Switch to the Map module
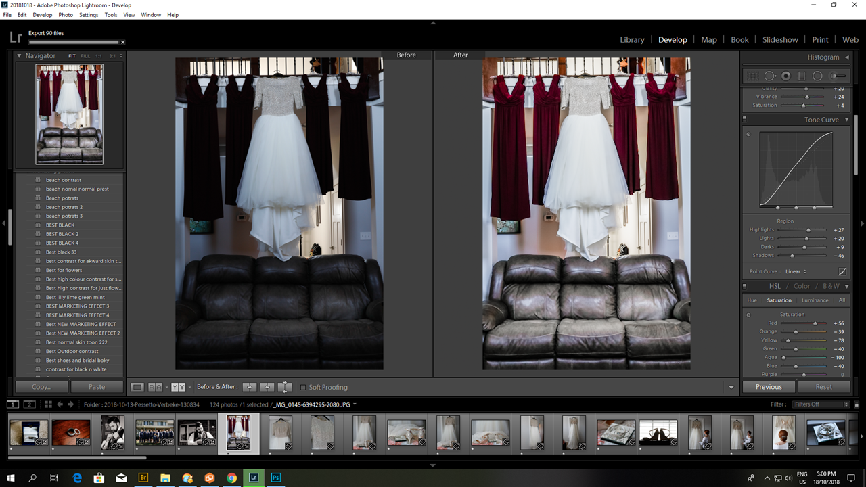866x487 pixels. (709, 40)
